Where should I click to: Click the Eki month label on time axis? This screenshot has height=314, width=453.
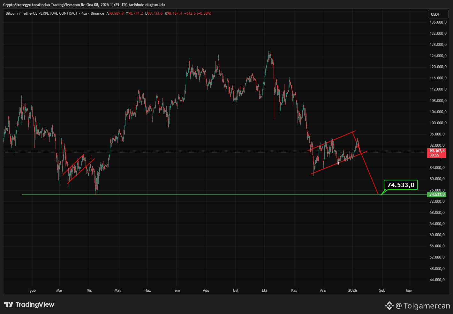[x=264, y=290]
